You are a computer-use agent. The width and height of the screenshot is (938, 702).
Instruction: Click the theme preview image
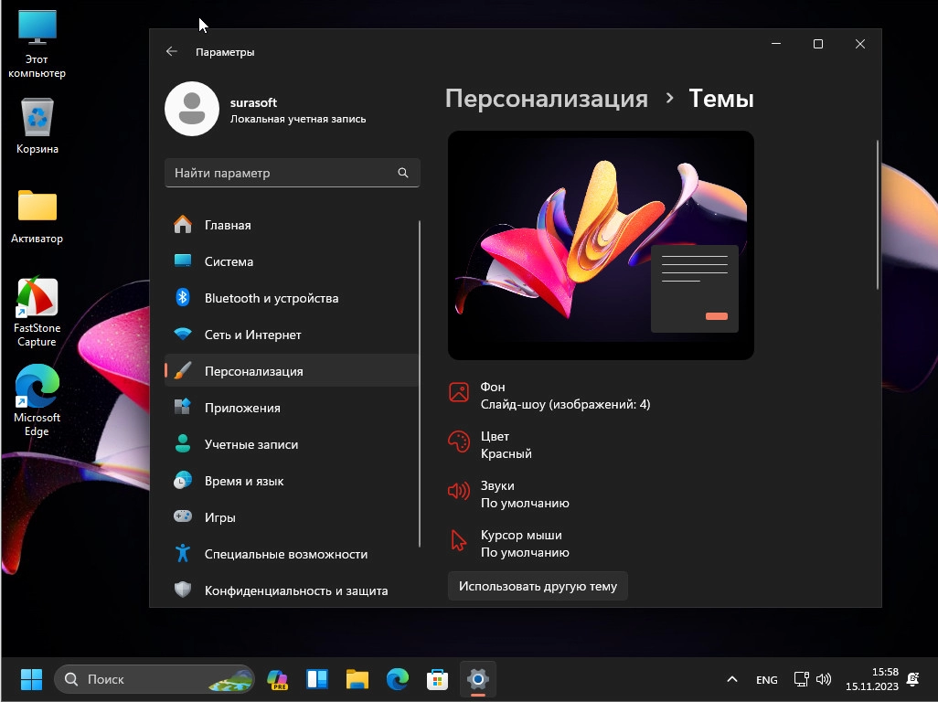(601, 245)
